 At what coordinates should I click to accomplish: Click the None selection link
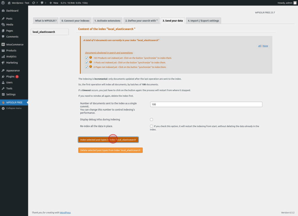coord(265,46)
